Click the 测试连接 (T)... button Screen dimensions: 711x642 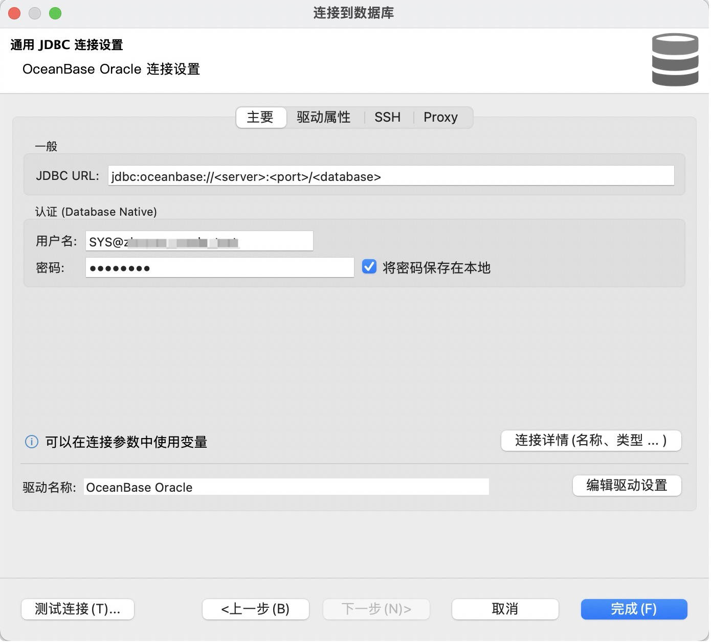pos(78,609)
